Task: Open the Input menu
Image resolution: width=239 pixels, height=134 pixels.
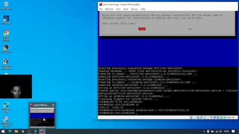Action: point(125,9)
